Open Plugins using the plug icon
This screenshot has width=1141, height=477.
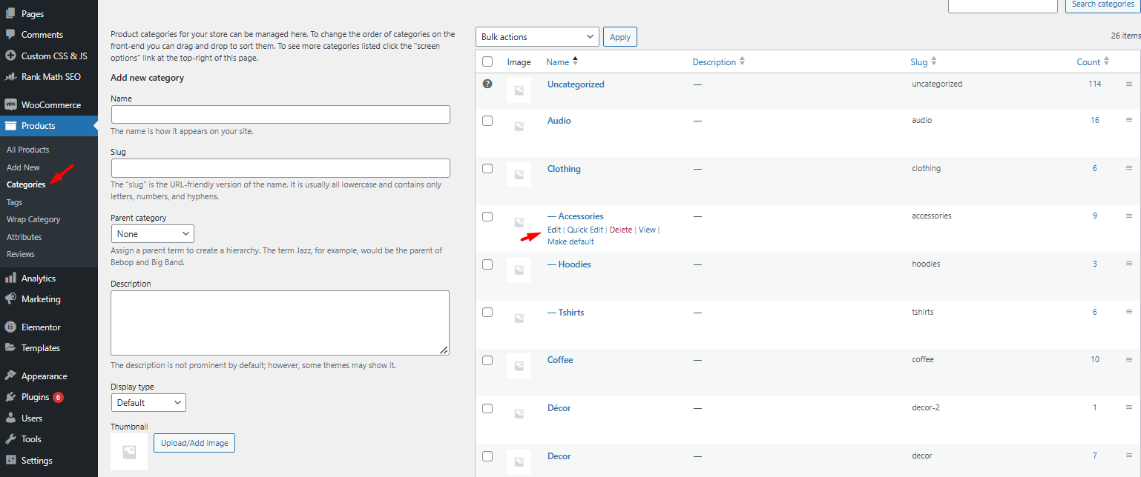click(x=10, y=397)
